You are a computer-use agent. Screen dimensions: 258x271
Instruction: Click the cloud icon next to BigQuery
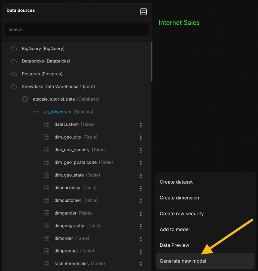(x=14, y=49)
